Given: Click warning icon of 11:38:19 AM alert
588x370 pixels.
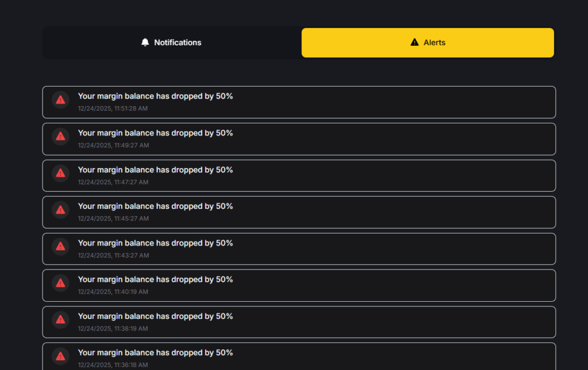Looking at the screenshot, I should pos(60,320).
